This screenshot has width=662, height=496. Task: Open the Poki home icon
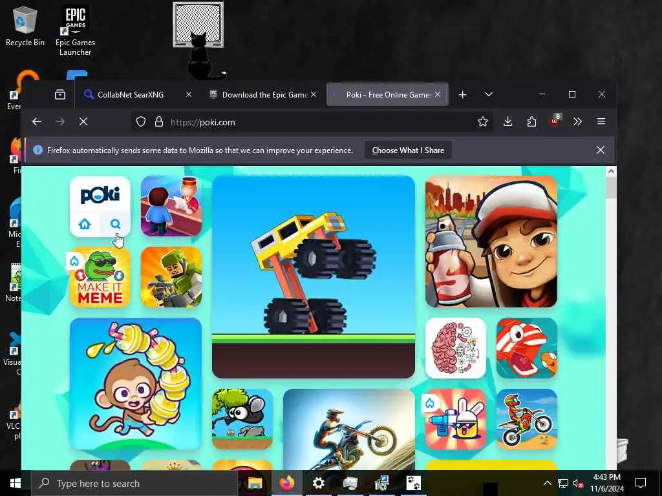85,224
